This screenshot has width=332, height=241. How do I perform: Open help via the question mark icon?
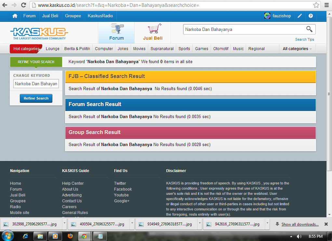pos(311,16)
